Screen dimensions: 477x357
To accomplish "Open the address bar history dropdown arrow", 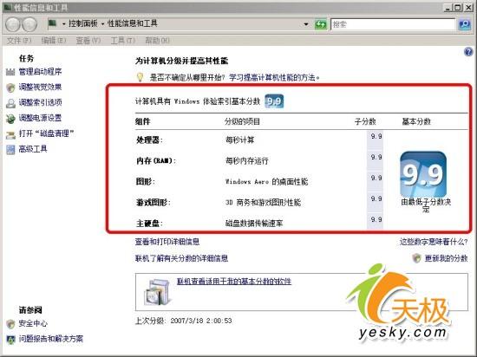I will (306, 24).
